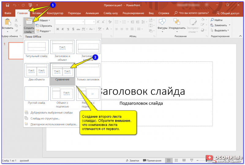Click the Align Left paragraph icon
The image size is (245, 165).
pos(117,29)
